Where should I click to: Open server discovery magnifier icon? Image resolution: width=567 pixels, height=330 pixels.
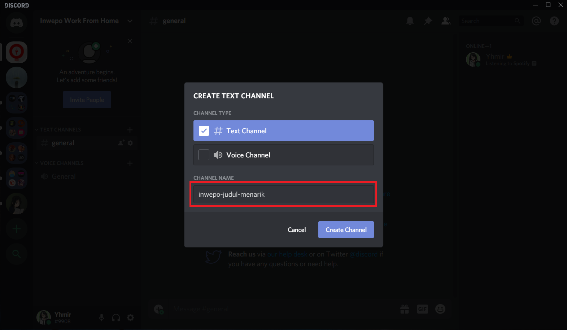pyautogui.click(x=17, y=254)
